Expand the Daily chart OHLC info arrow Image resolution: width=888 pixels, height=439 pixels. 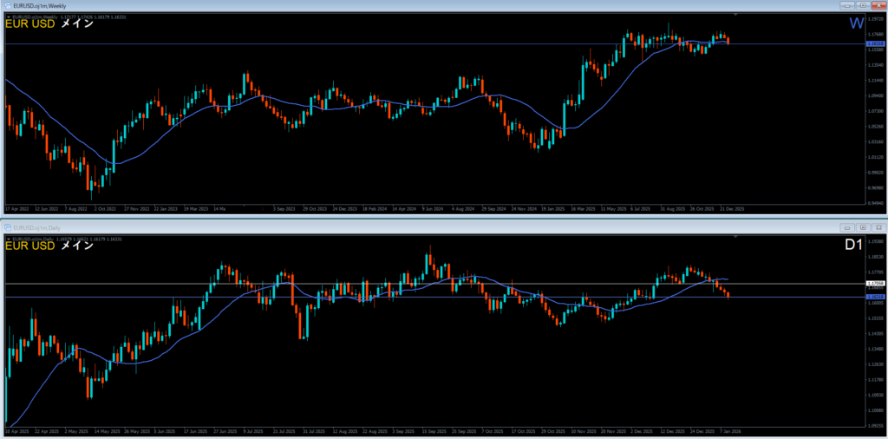8,238
